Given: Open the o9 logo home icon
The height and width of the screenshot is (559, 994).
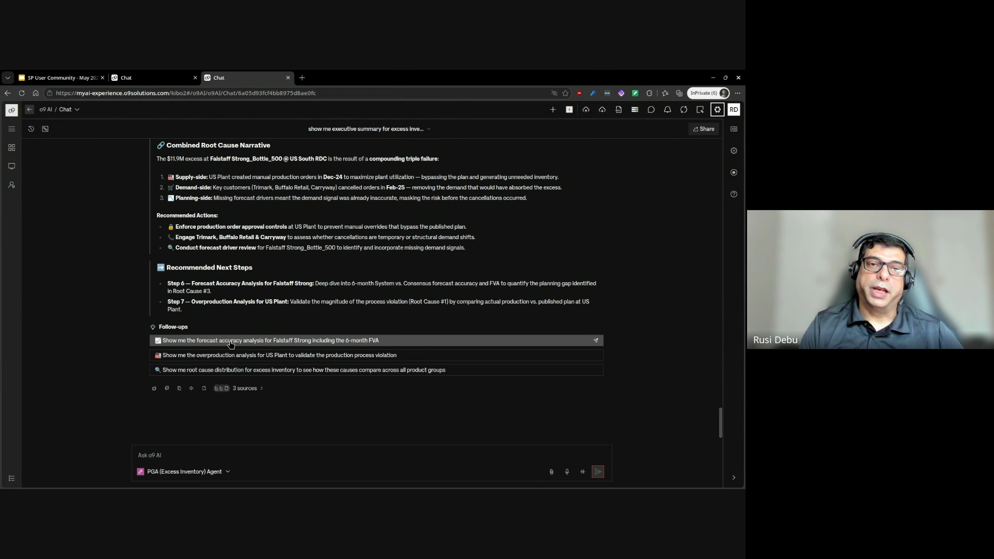Looking at the screenshot, I should [x=11, y=110].
